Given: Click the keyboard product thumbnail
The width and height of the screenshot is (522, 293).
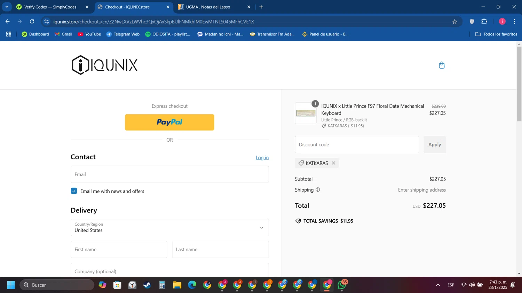Looking at the screenshot, I should [306, 113].
